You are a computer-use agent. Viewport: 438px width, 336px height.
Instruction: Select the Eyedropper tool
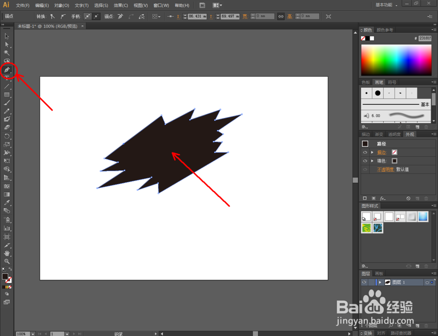click(7, 202)
